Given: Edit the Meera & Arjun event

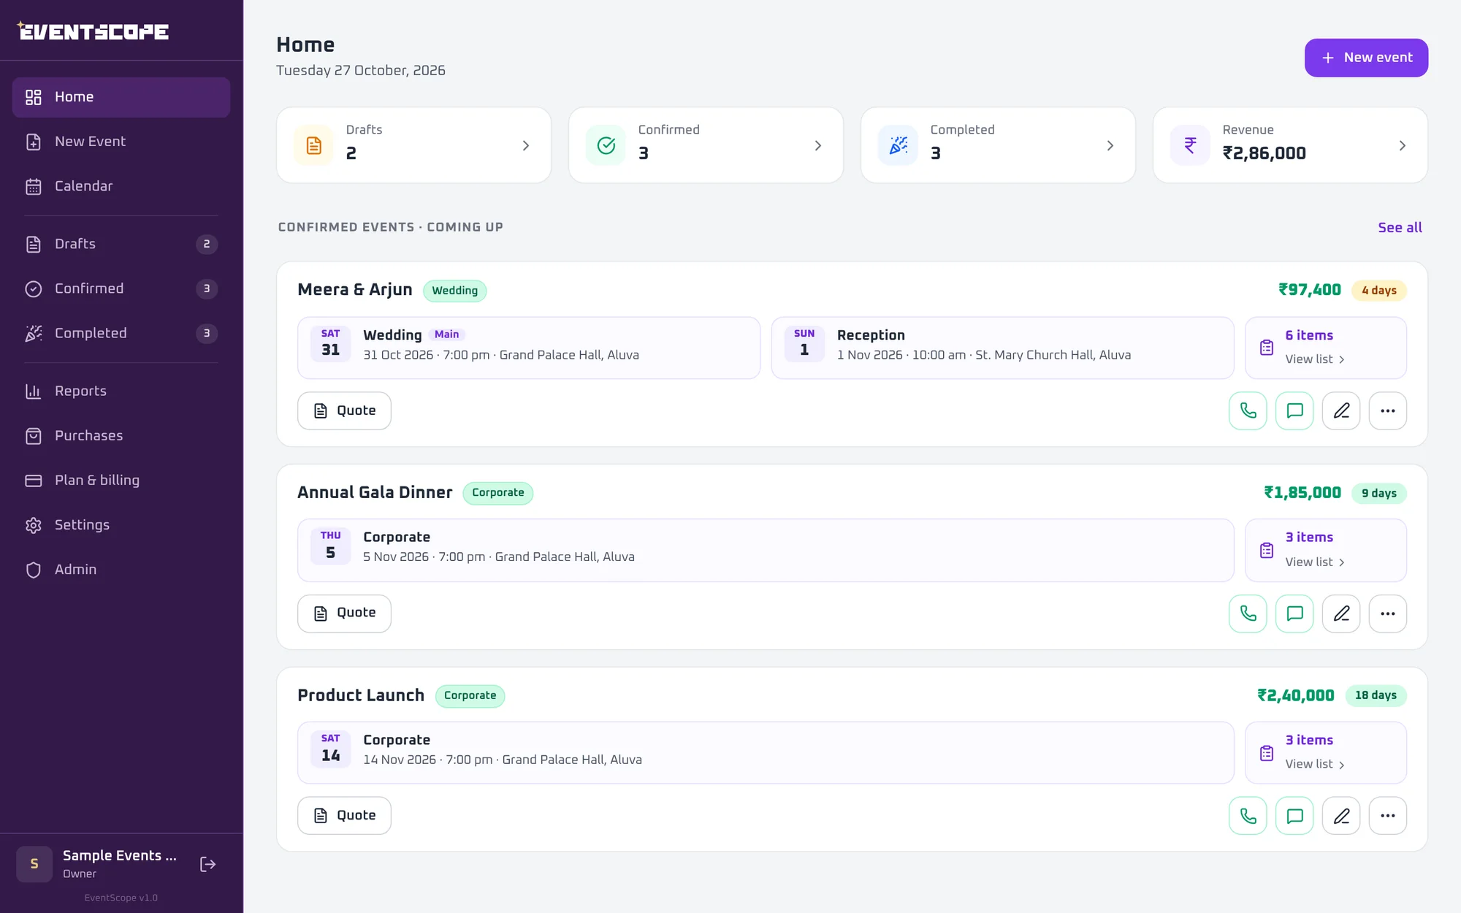Looking at the screenshot, I should [x=1341, y=410].
